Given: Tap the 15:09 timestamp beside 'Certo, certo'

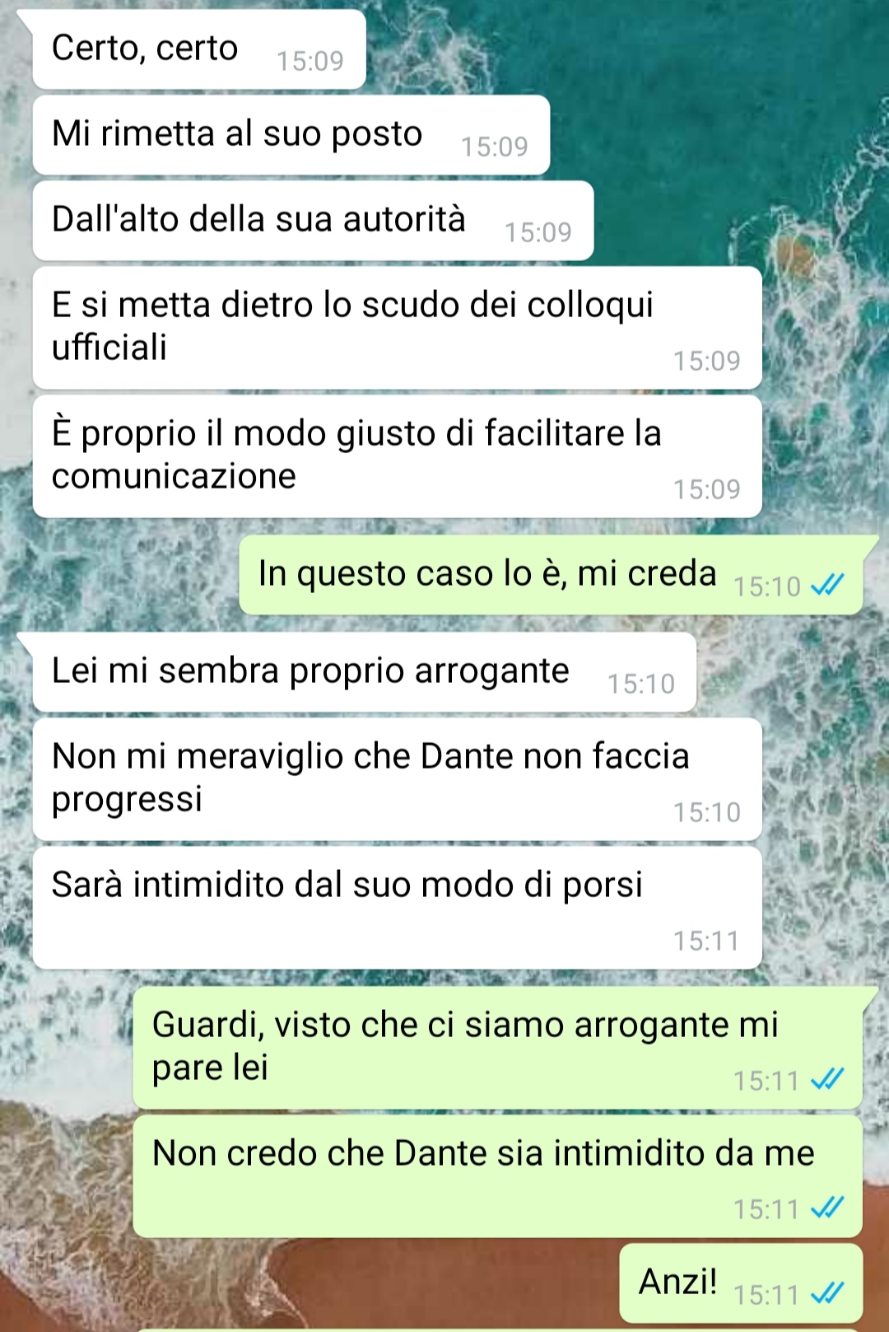Looking at the screenshot, I should point(310,61).
